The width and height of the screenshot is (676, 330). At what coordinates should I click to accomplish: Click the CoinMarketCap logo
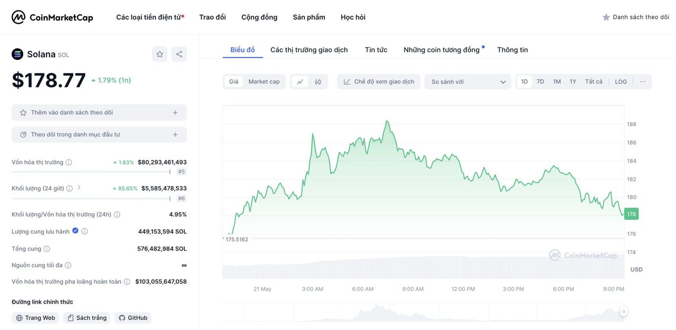pos(52,17)
